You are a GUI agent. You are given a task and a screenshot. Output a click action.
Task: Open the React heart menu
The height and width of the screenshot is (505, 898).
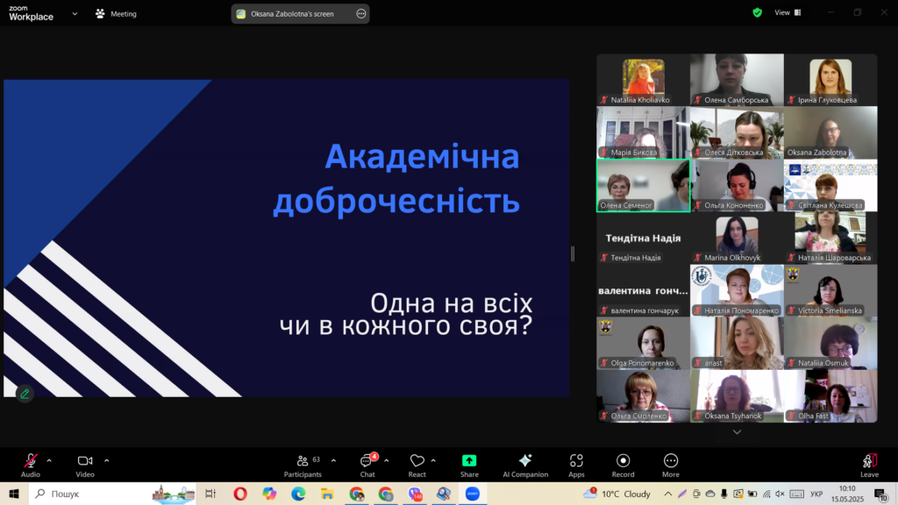(x=417, y=465)
